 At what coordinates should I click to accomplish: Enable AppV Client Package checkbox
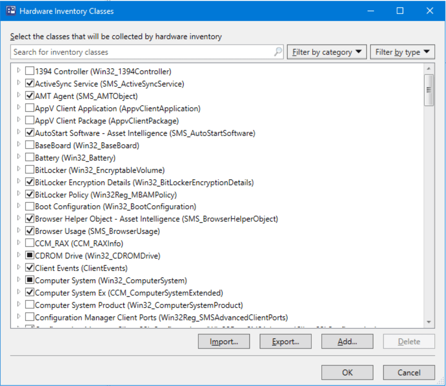pos(30,120)
